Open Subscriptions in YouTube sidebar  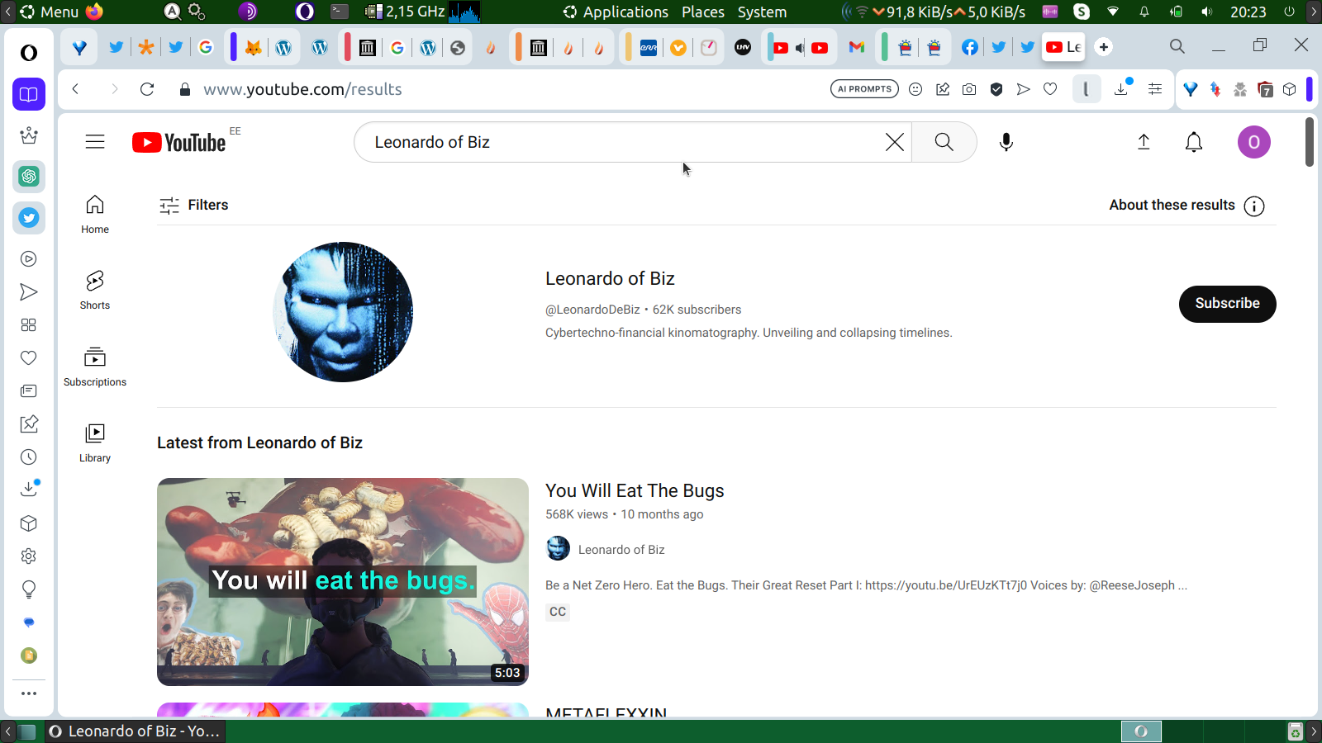coord(95,367)
